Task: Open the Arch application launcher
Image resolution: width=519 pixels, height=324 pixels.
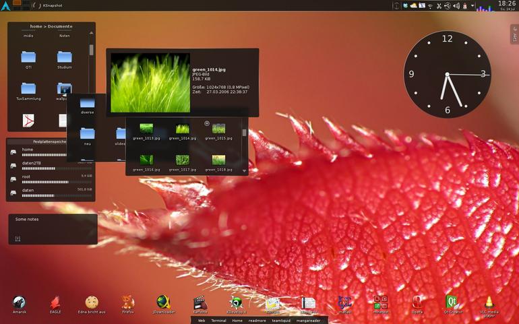Action: tap(5, 5)
